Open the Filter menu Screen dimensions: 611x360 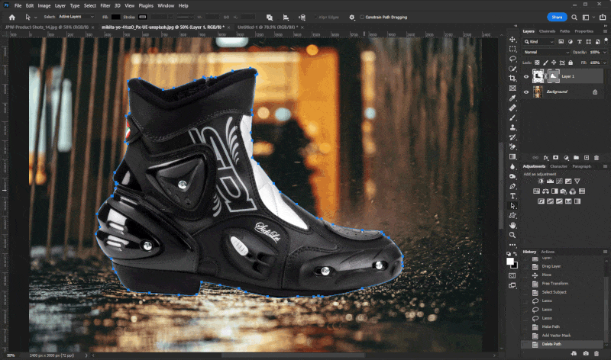coord(105,5)
